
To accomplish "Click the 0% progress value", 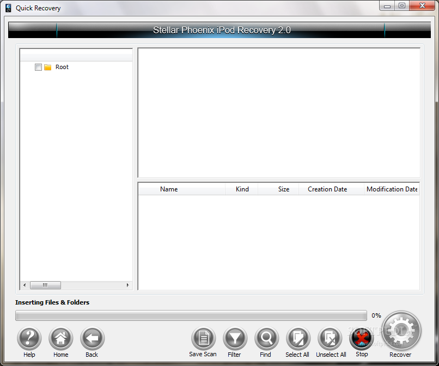I will [376, 315].
